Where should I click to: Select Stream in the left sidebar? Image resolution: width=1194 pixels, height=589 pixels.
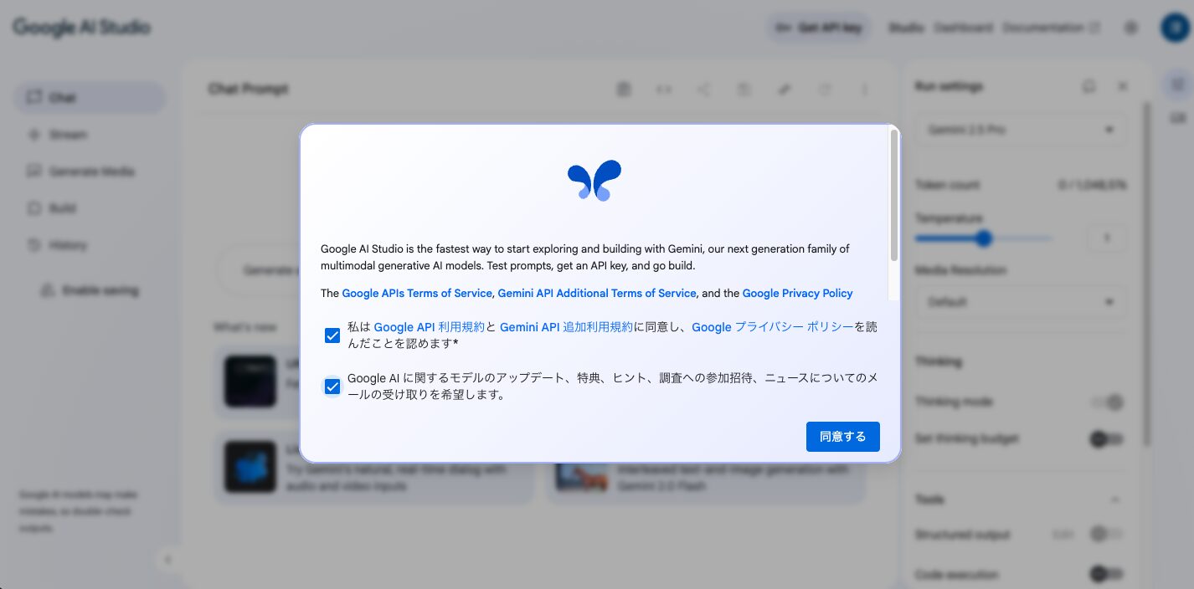click(x=90, y=135)
